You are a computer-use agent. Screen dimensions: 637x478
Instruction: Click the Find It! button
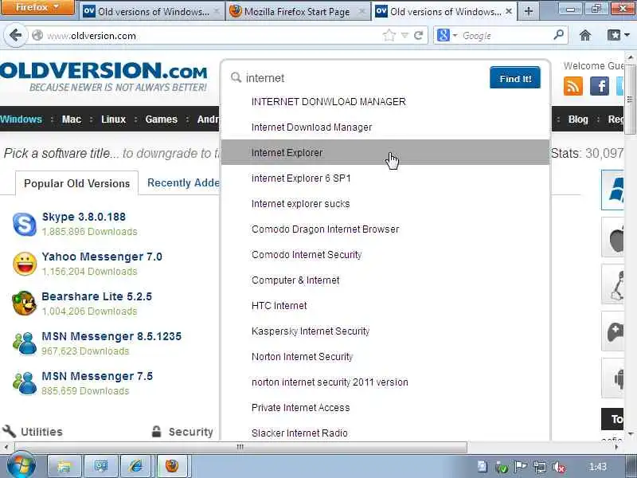tap(515, 77)
